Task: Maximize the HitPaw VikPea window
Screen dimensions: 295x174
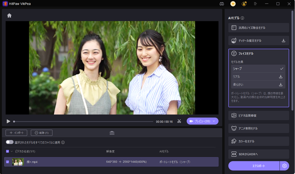Action: (278, 4)
